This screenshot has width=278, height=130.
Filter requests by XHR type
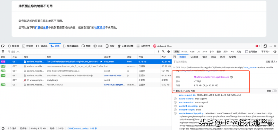(205, 52)
